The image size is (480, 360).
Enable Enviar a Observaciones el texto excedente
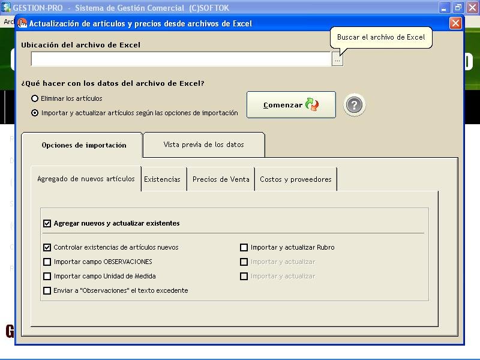[47, 290]
